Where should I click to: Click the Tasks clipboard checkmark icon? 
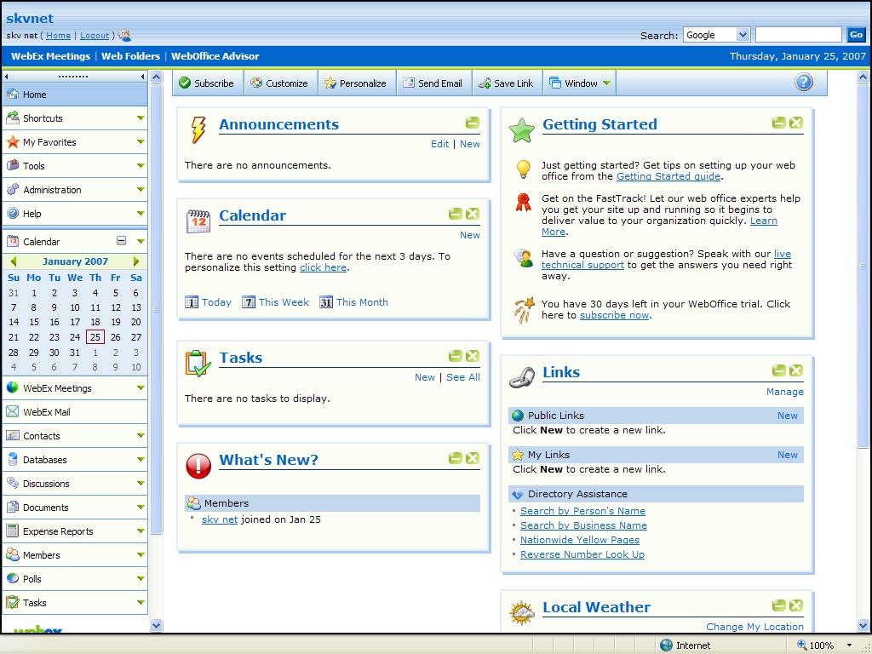click(198, 363)
